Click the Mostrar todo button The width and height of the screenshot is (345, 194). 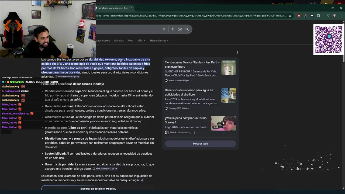coord(201,144)
